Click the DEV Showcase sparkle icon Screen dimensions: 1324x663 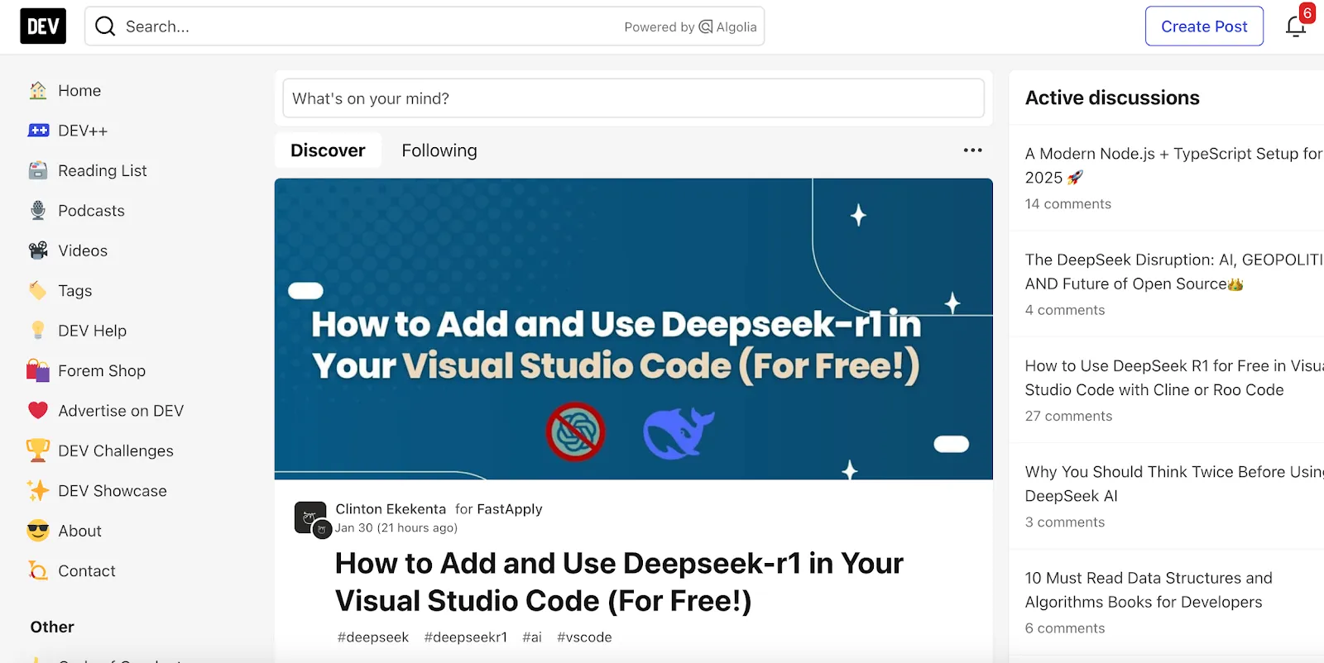point(38,491)
